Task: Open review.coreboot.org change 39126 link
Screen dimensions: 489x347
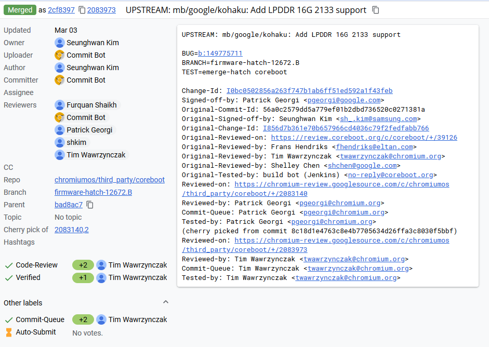Action: coord(364,138)
